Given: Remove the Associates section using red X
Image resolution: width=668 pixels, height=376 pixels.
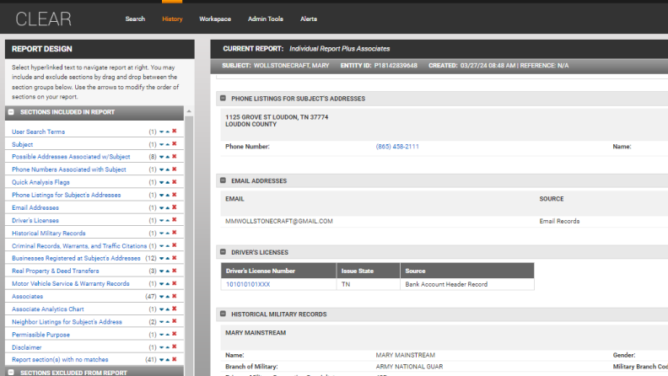Looking at the screenshot, I should (175, 296).
